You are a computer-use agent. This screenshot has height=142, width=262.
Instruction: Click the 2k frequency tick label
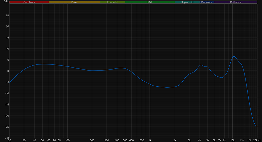tap(175, 140)
